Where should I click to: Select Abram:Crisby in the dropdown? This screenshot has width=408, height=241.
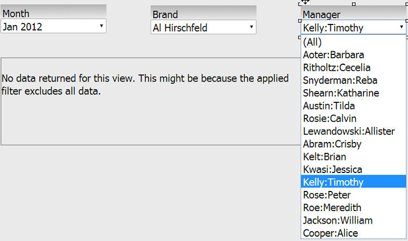pos(332,144)
